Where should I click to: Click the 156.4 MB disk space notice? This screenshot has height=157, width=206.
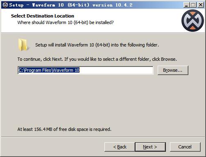point(64,129)
